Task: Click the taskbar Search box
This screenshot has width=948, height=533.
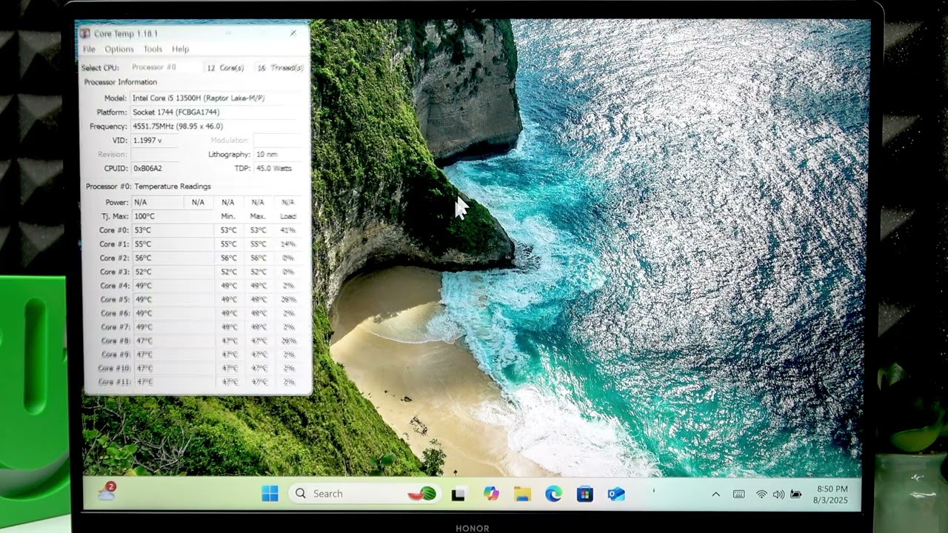Action: click(364, 494)
